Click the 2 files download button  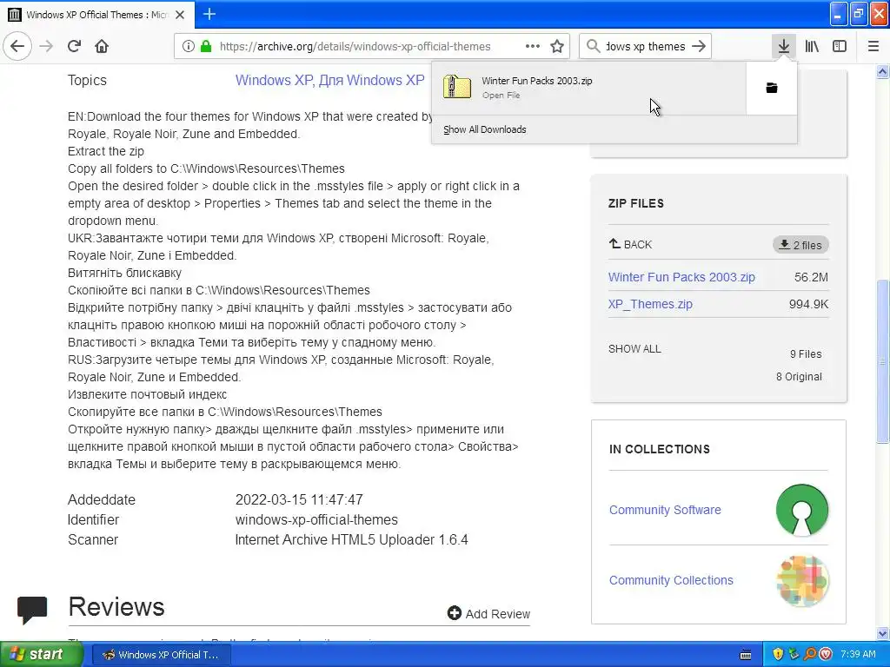pos(800,245)
